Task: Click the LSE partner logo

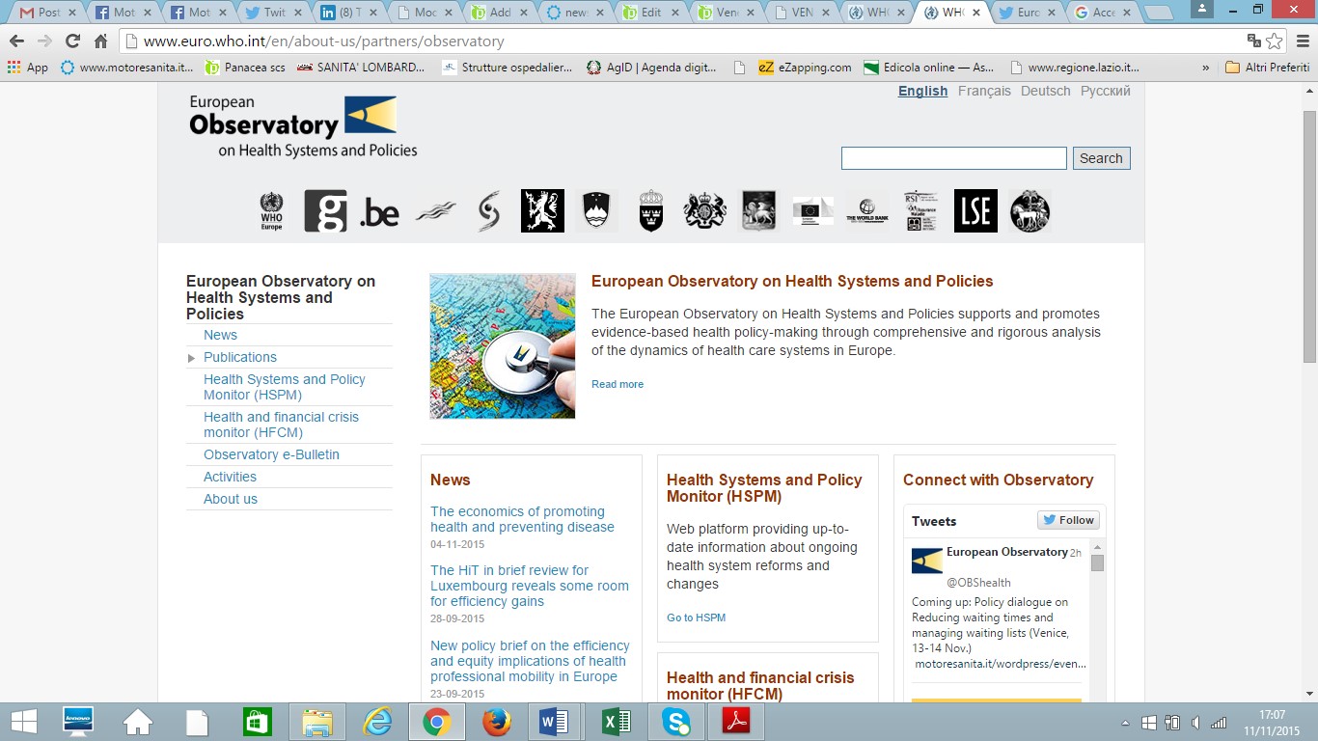Action: tap(975, 210)
